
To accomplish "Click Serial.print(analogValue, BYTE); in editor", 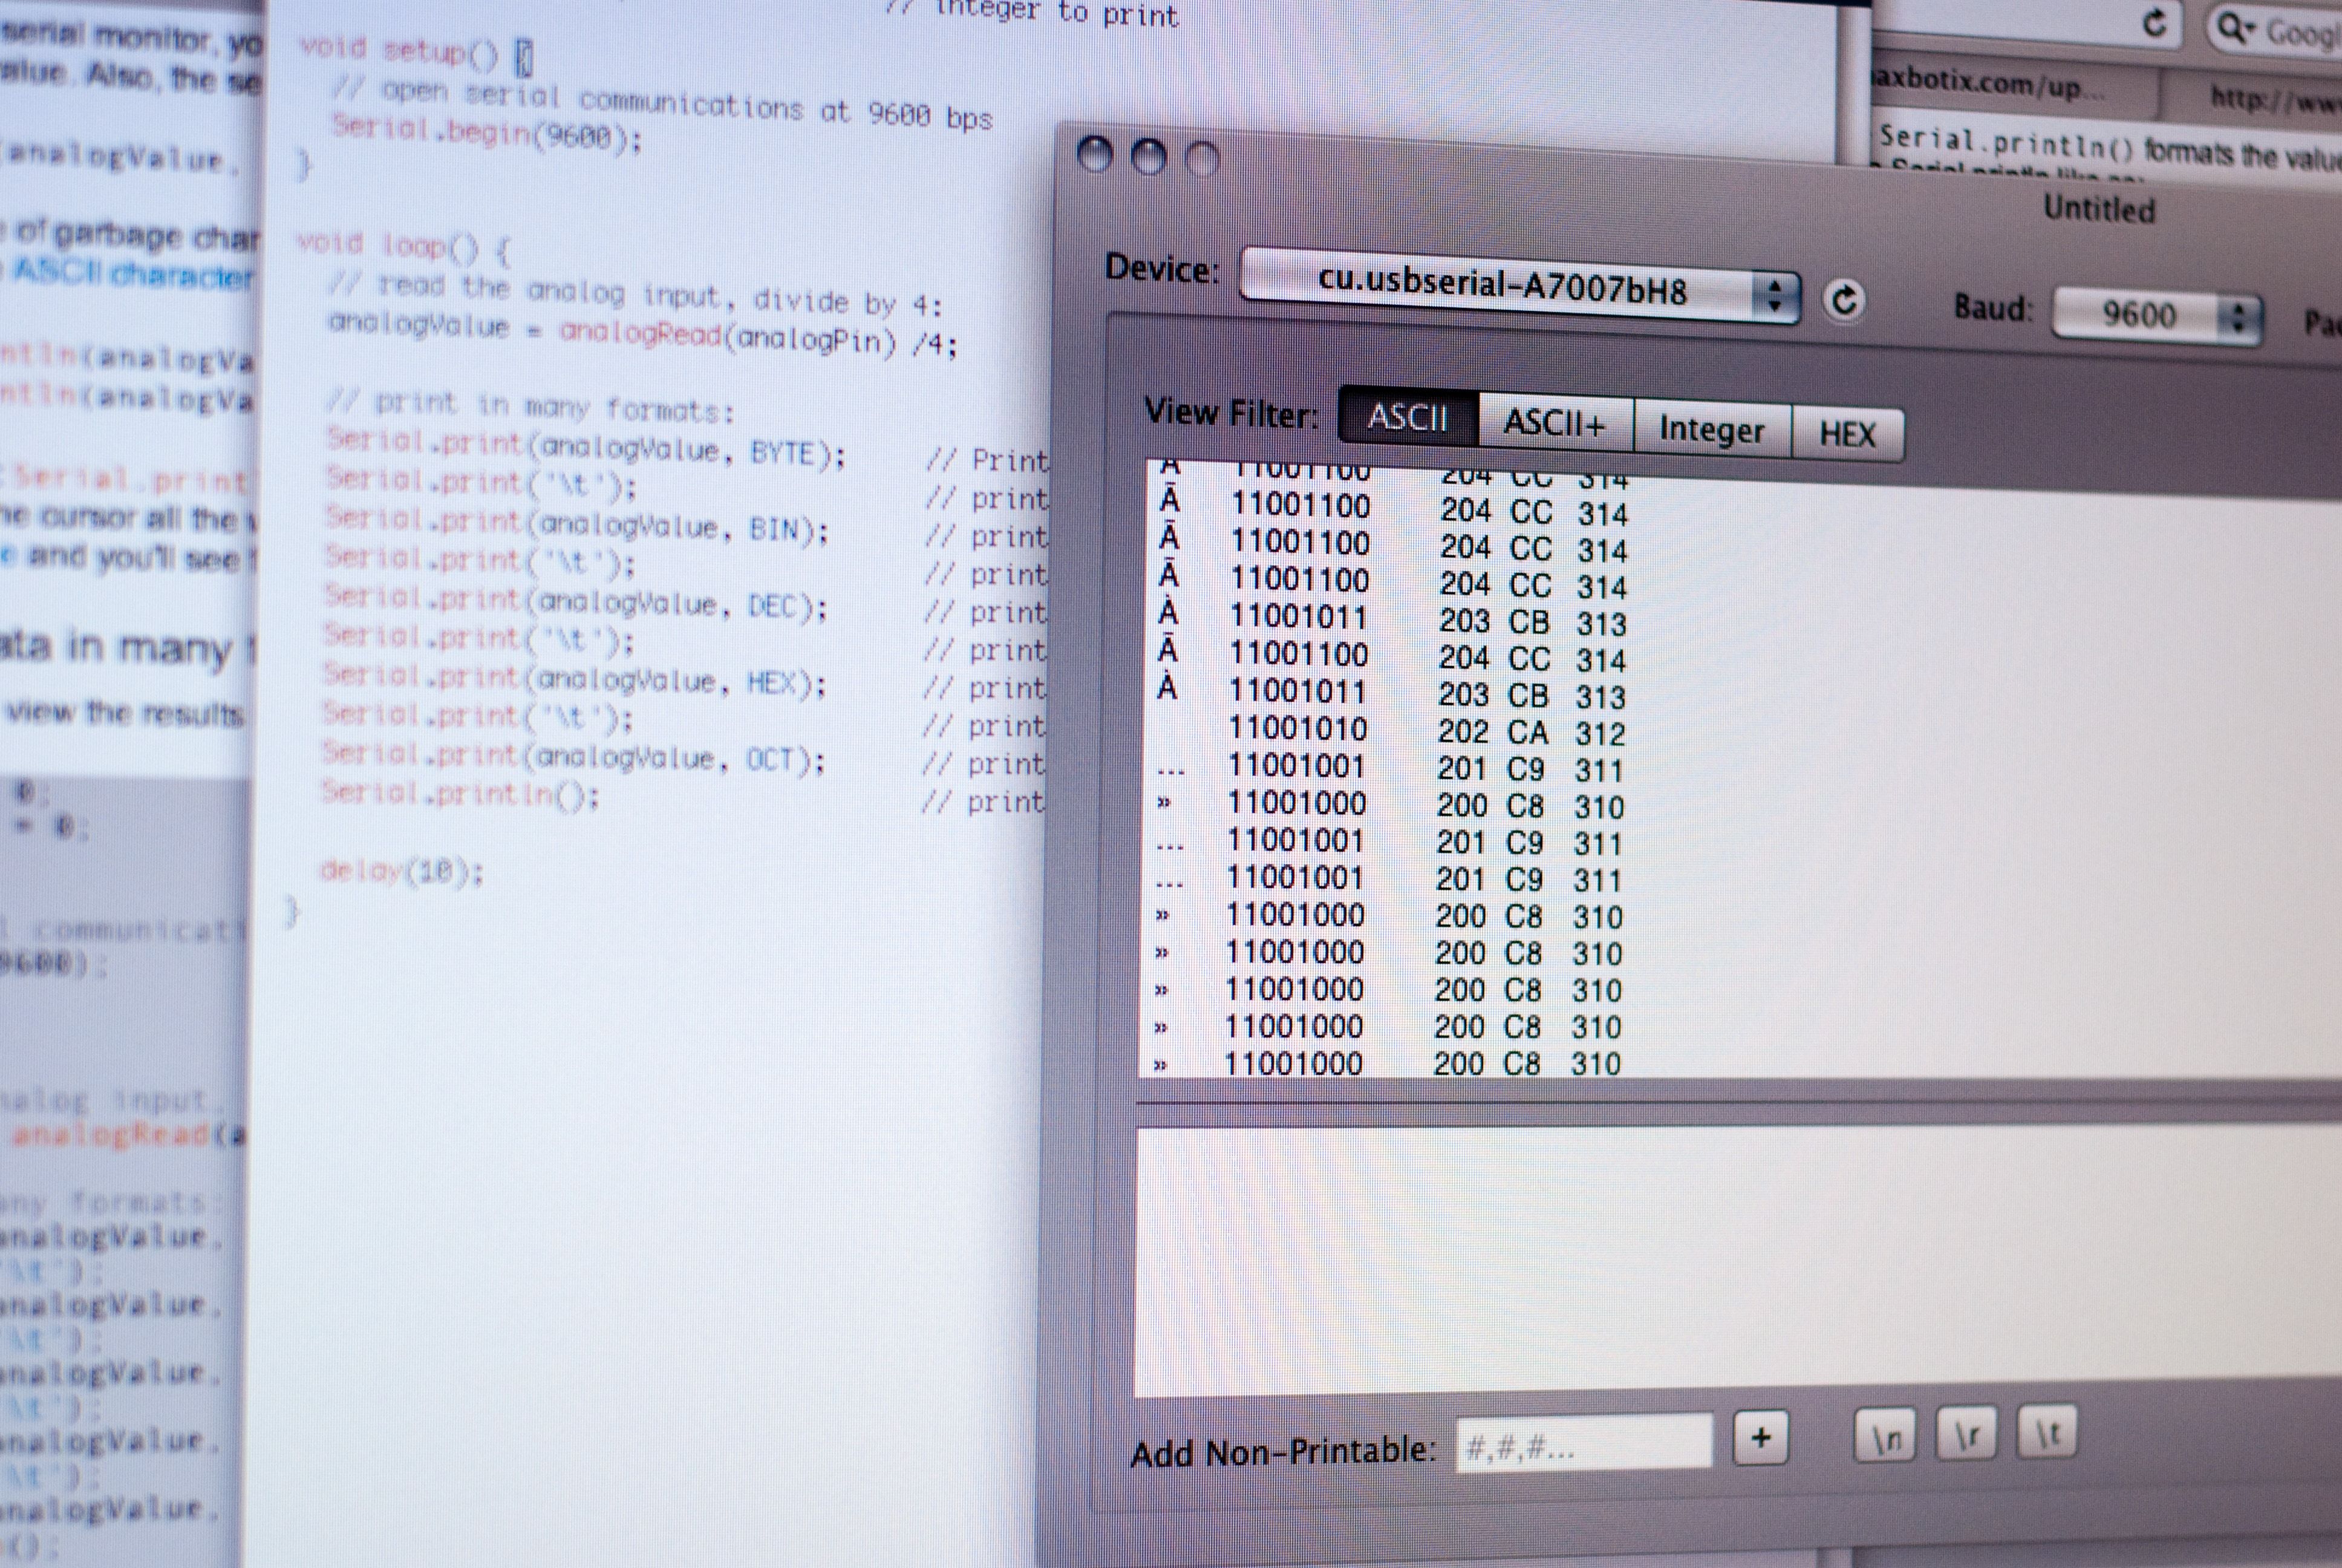I will point(585,447).
